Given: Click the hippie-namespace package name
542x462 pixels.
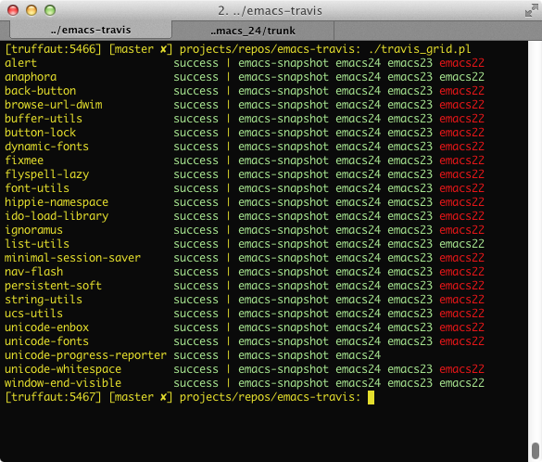Looking at the screenshot, I should point(57,202).
